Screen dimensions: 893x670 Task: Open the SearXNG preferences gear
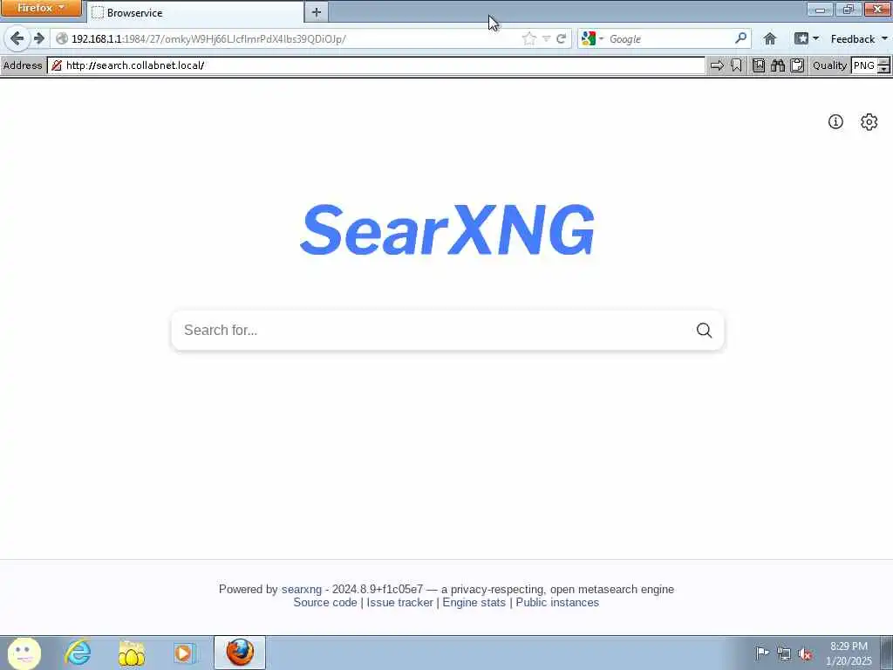click(869, 122)
